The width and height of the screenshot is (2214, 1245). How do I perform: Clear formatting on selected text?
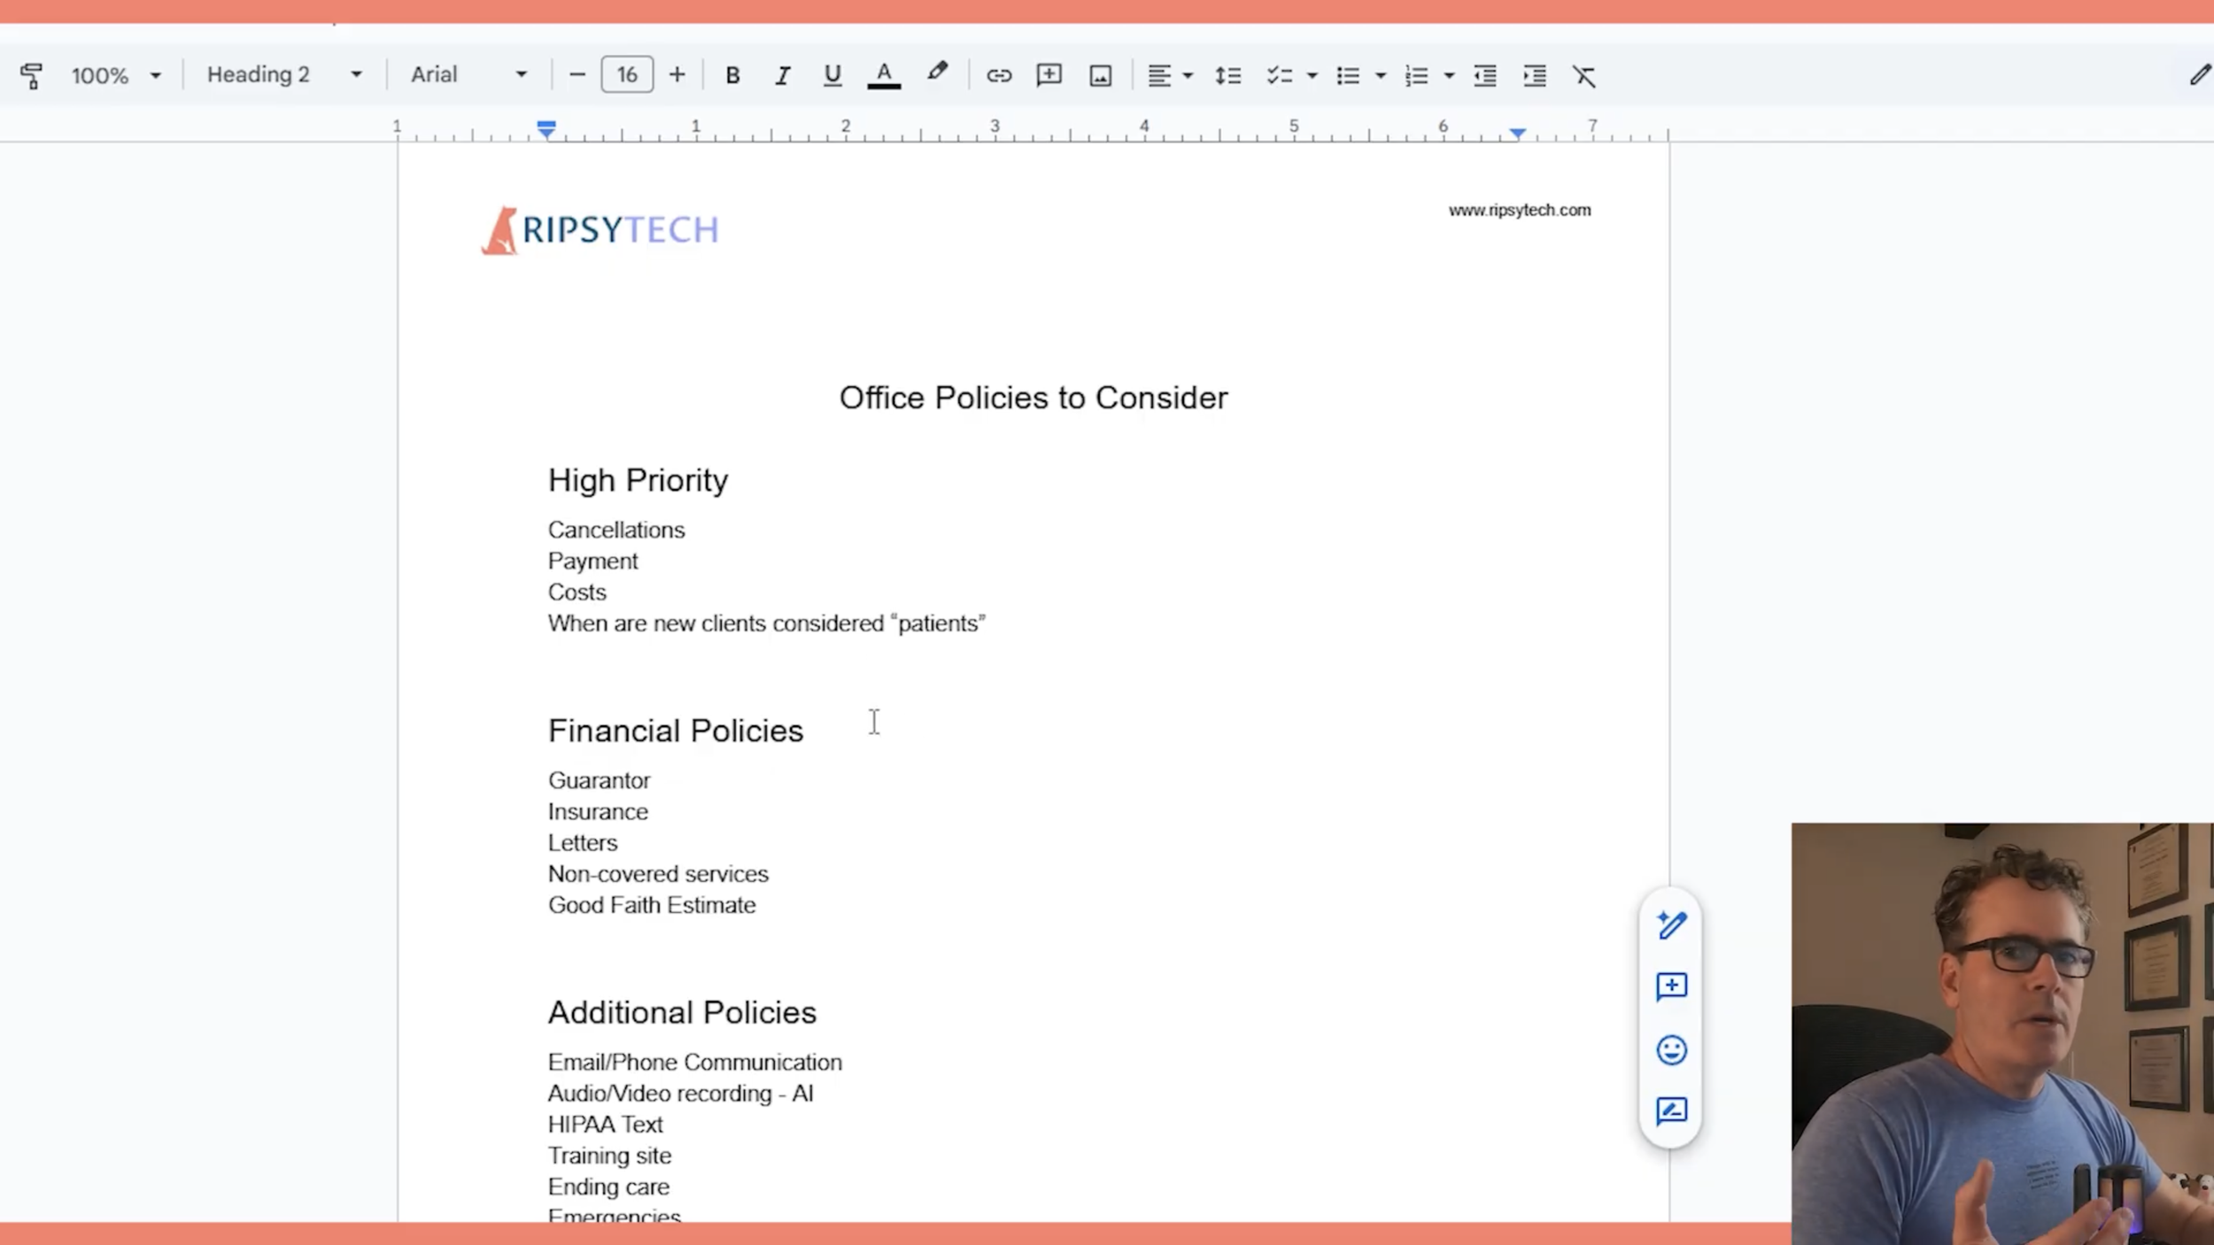point(1584,75)
